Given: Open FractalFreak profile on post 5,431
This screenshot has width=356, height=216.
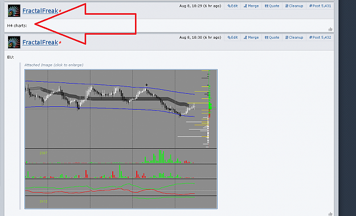Looking at the screenshot, I should click(x=40, y=11).
